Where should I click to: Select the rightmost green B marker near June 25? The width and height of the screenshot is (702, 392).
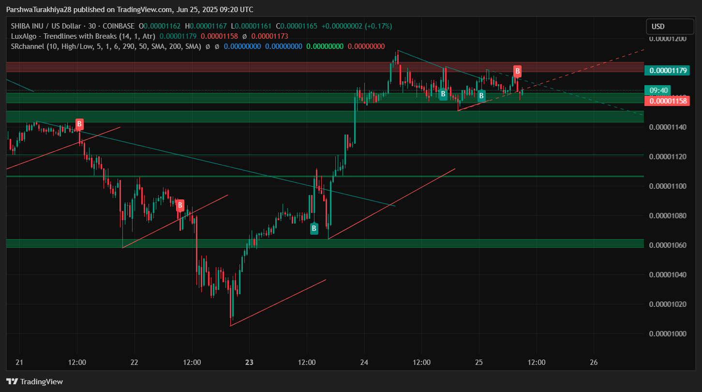(x=481, y=96)
